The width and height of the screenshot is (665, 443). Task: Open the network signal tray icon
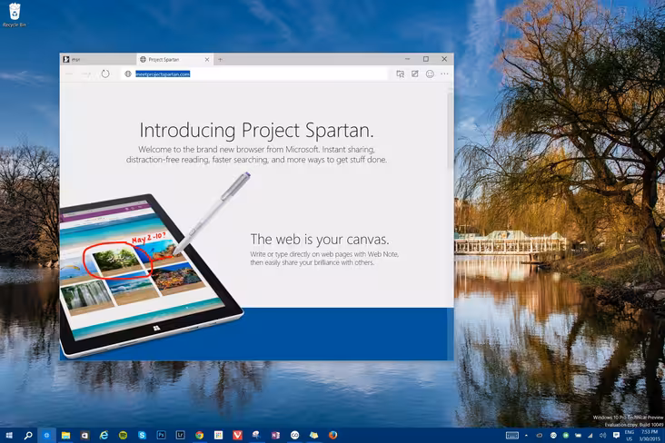(x=590, y=436)
